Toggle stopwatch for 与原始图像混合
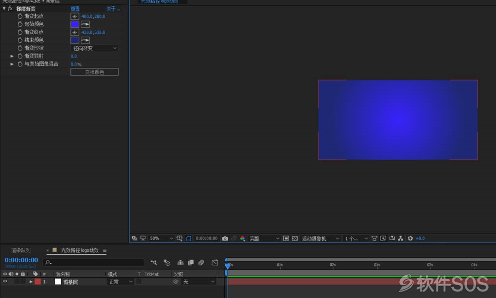 pyautogui.click(x=20, y=64)
